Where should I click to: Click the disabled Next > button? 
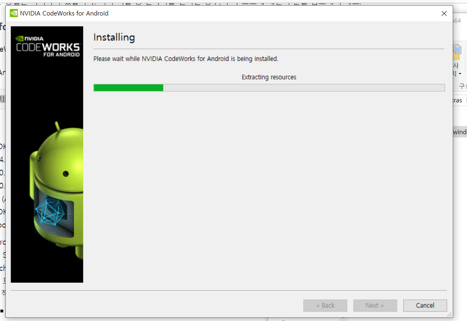[x=375, y=306]
